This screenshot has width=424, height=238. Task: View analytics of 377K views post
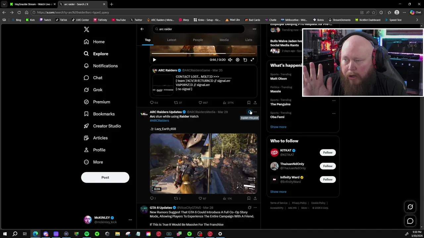[x=228, y=103]
